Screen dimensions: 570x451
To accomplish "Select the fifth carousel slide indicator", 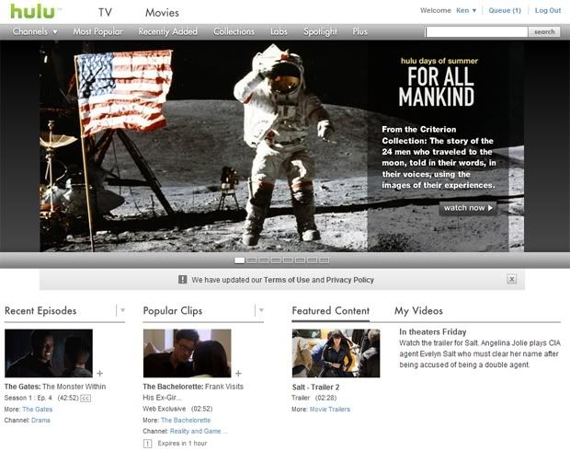I will (288, 260).
